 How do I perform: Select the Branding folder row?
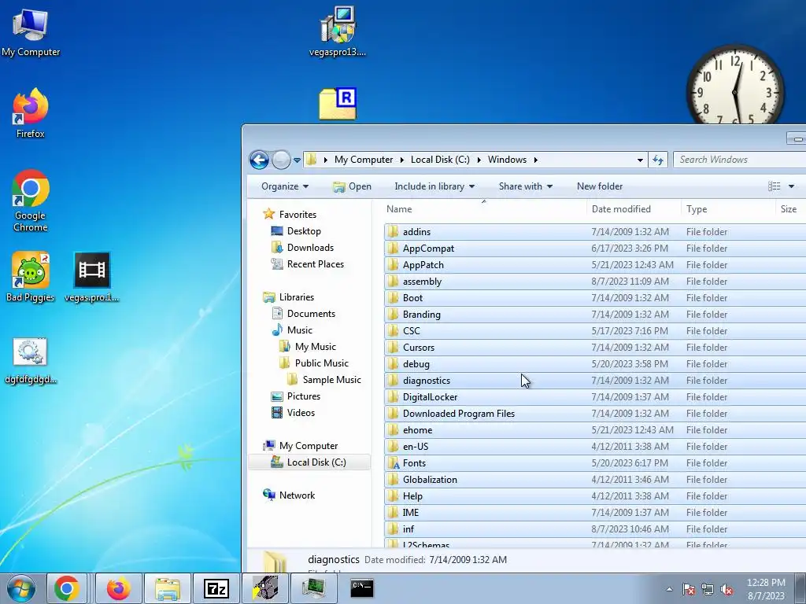tap(595, 315)
